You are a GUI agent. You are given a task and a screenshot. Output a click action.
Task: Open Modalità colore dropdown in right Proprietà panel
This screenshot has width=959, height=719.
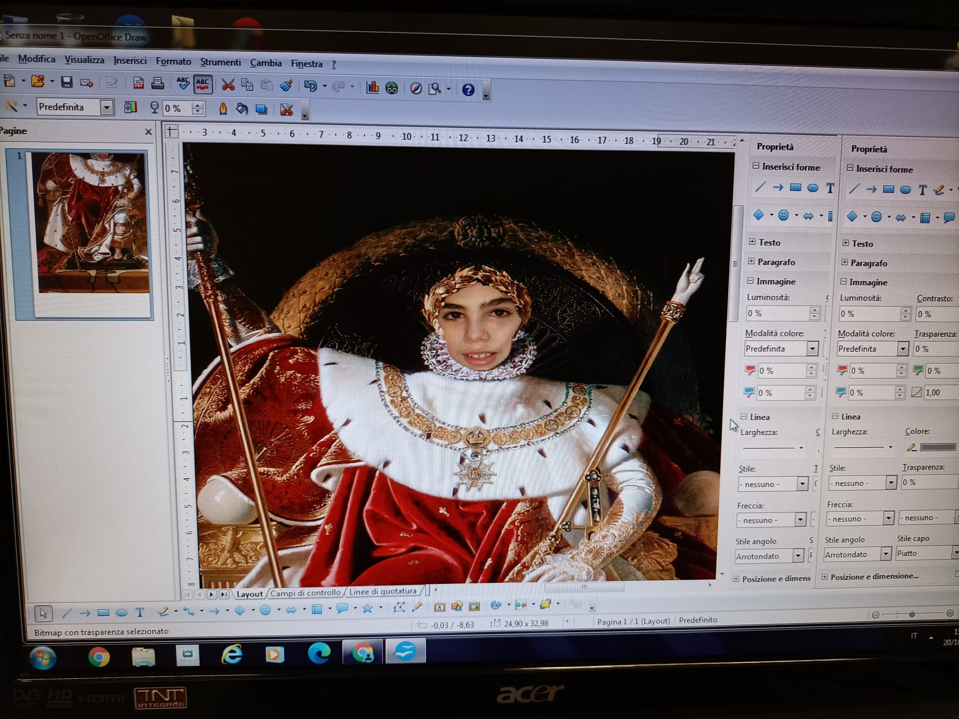coord(903,348)
